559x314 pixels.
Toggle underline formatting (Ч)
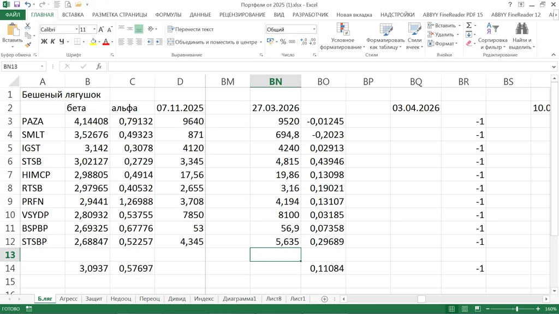coord(62,41)
